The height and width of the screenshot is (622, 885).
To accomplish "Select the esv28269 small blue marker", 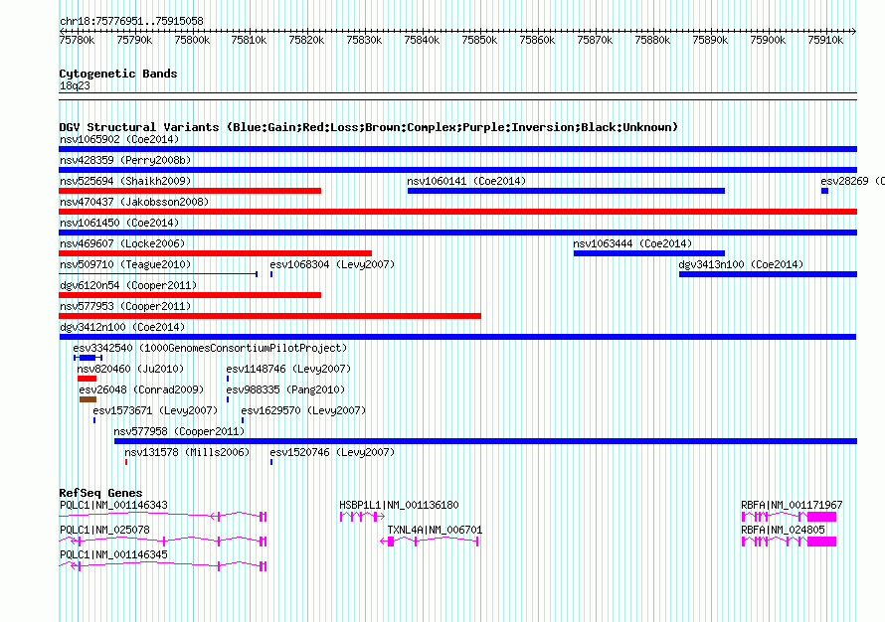I will (x=824, y=191).
